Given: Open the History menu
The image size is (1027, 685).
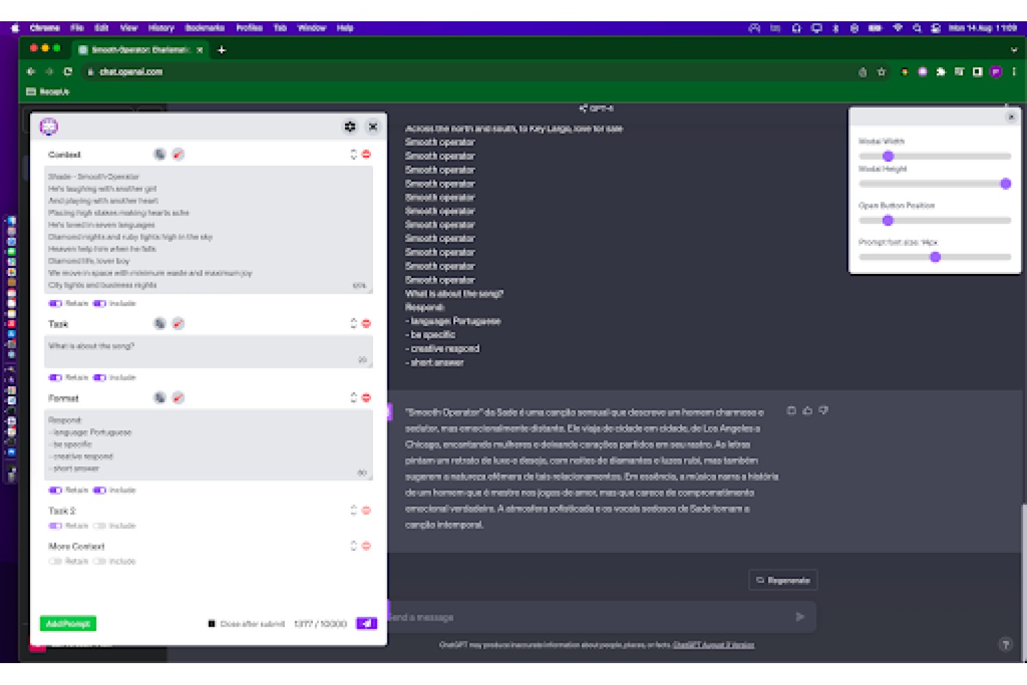Looking at the screenshot, I should [161, 28].
